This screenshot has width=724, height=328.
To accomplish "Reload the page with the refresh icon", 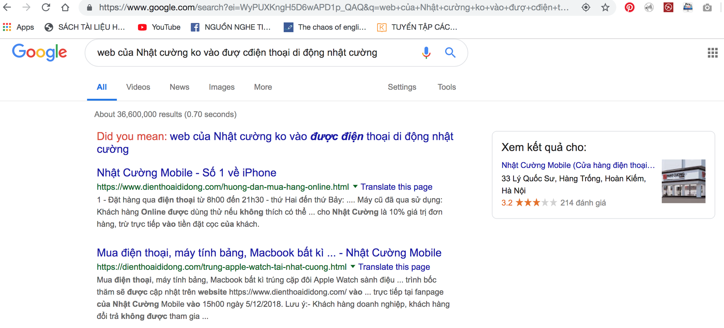I will tap(46, 7).
